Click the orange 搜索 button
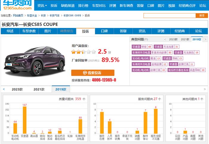Screen dimensions: 209x144 [x=202, y=15]
